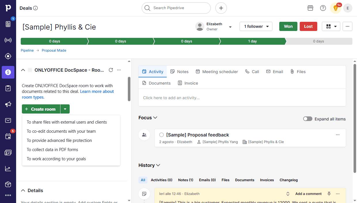This screenshot has height=203, width=357.
Task: Mark deal as Won
Action: pos(288,26)
